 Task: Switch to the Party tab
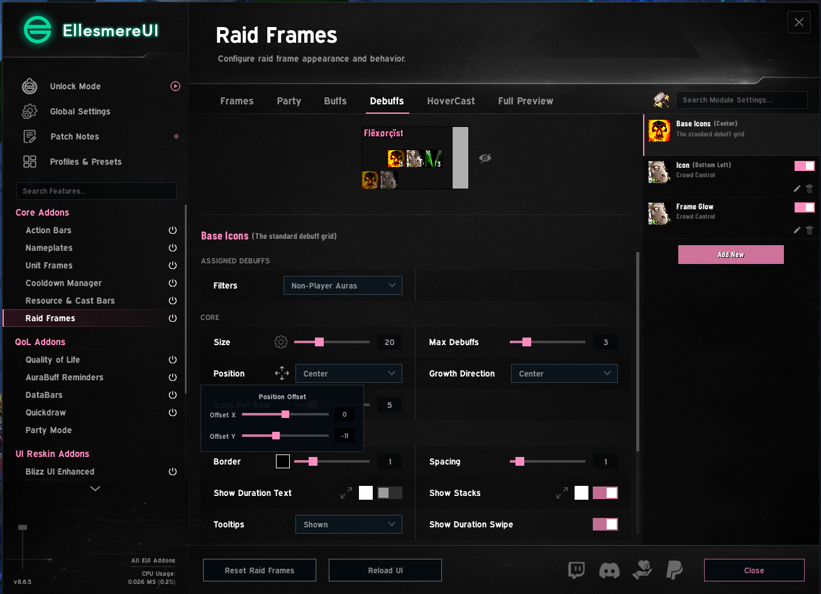click(x=289, y=101)
